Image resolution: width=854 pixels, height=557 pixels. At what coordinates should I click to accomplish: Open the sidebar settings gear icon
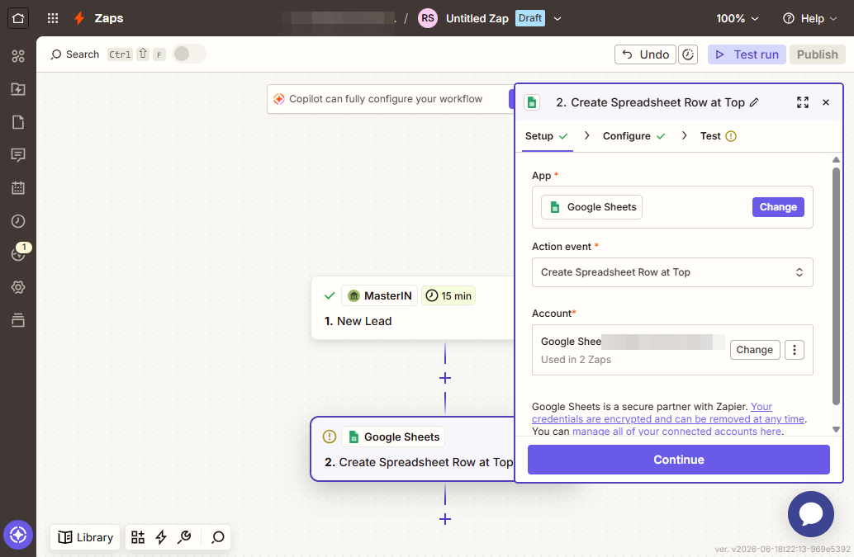[18, 287]
